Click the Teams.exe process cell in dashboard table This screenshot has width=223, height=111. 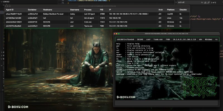88,26
